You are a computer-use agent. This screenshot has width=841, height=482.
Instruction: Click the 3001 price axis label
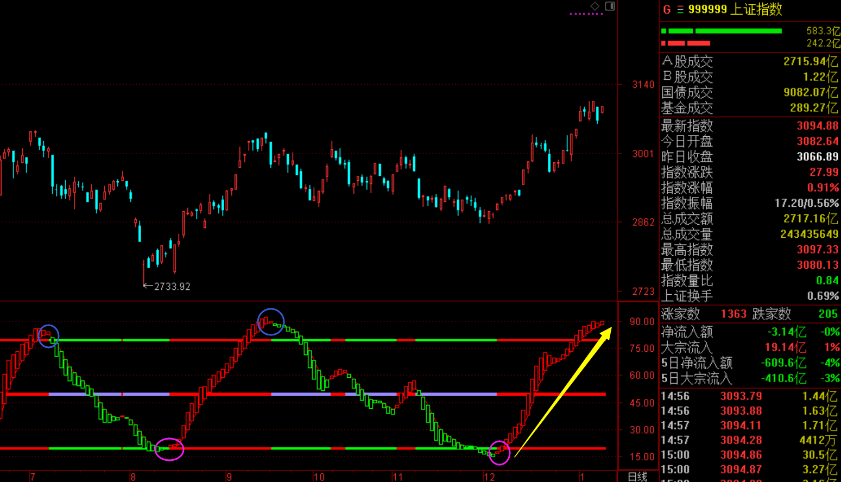[x=643, y=154]
